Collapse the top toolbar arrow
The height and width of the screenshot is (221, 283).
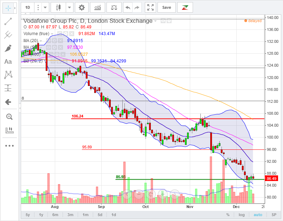tap(26, 14)
